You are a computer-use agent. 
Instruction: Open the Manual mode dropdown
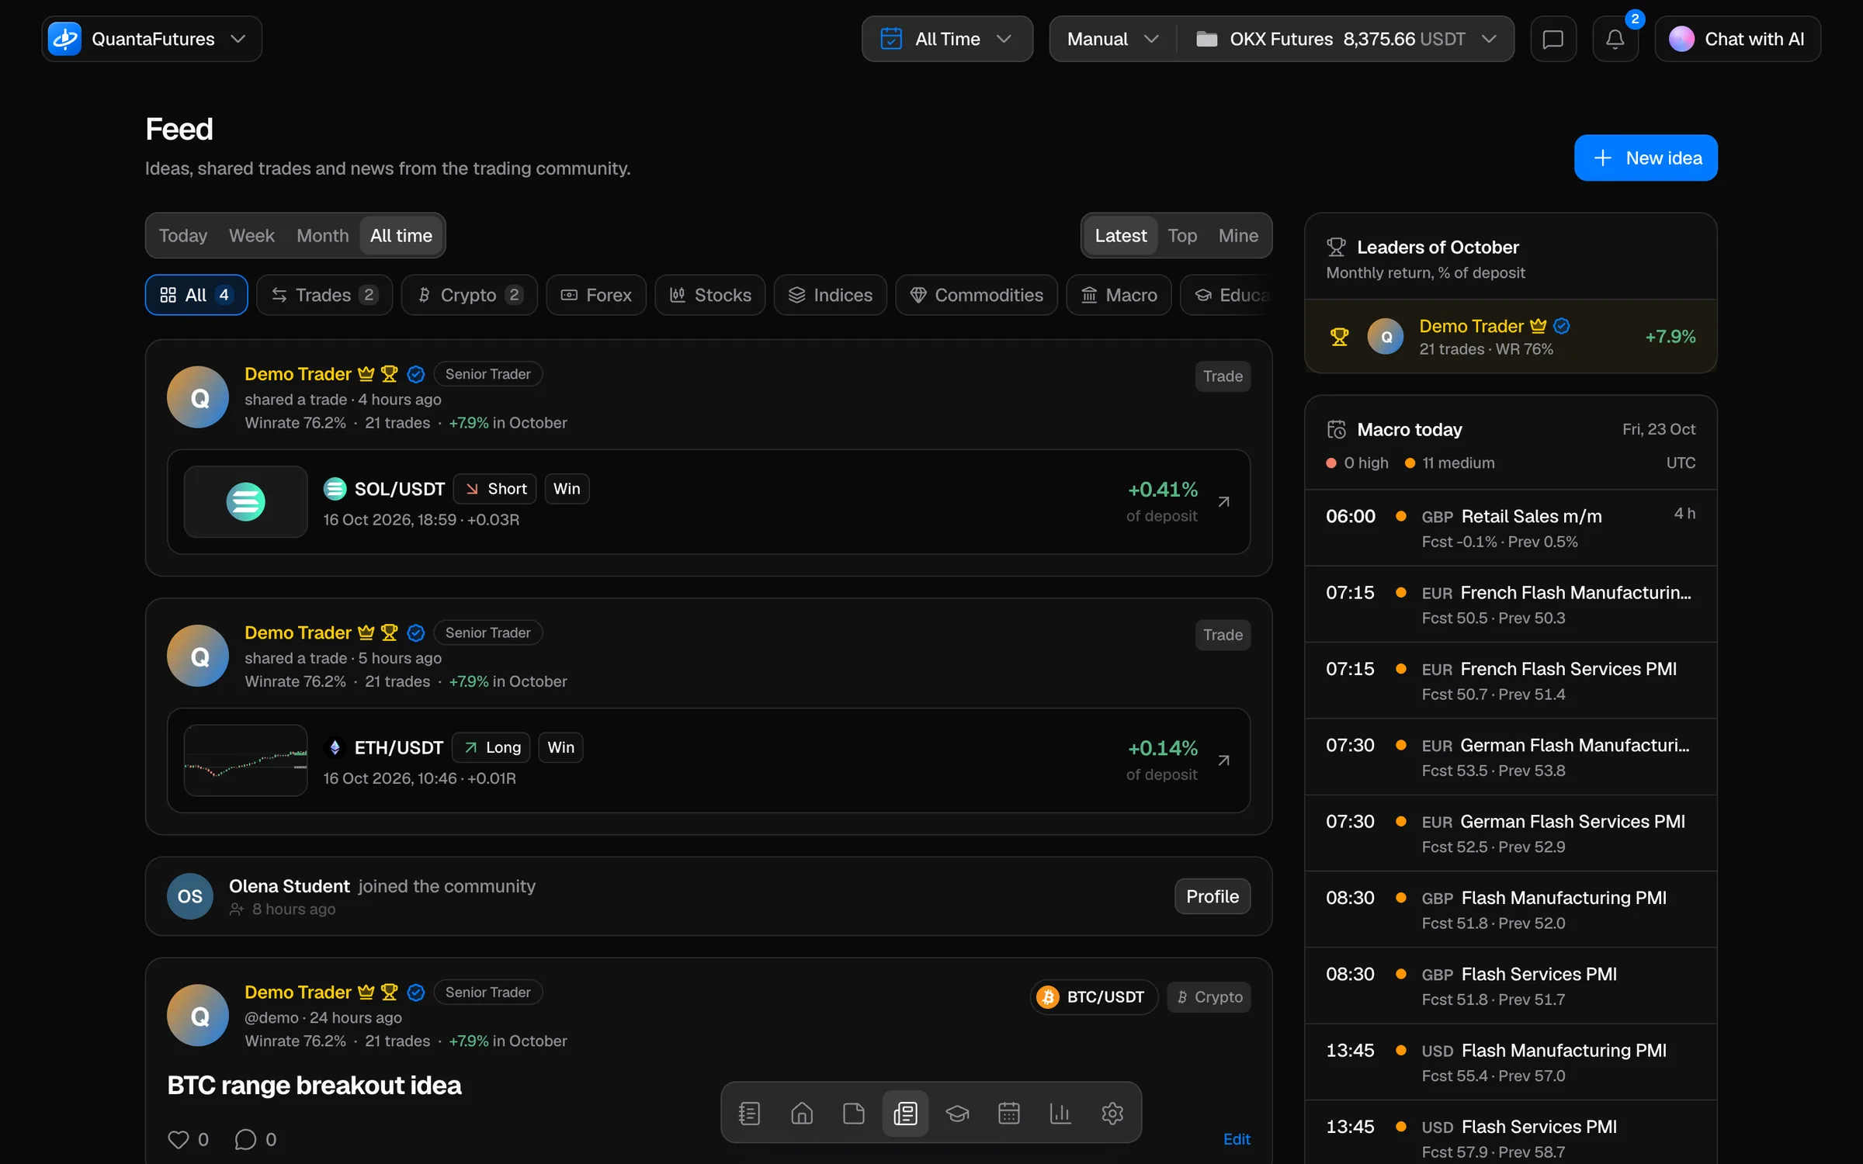(1112, 39)
